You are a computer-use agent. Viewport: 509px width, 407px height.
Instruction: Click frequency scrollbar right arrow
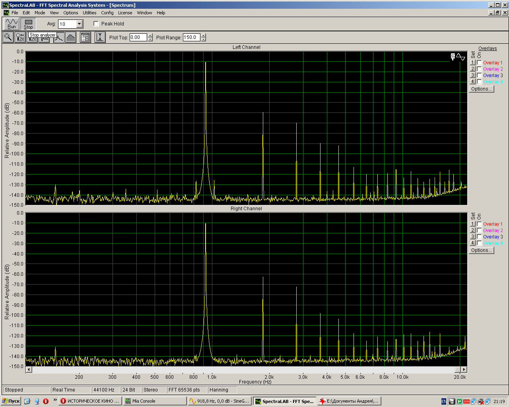(x=464, y=370)
